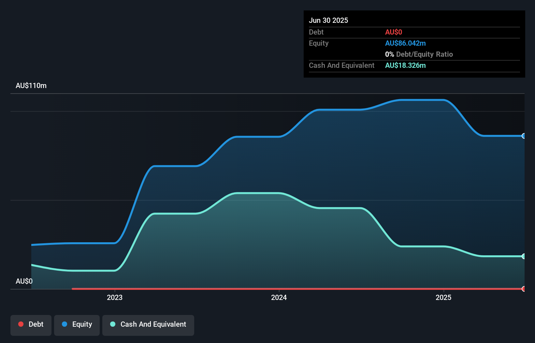Select the teal Cash line endpoint marker
535x343 pixels.
click(x=524, y=256)
